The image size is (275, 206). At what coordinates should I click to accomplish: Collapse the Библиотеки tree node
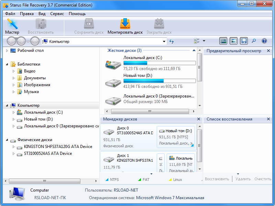[x=7, y=64]
